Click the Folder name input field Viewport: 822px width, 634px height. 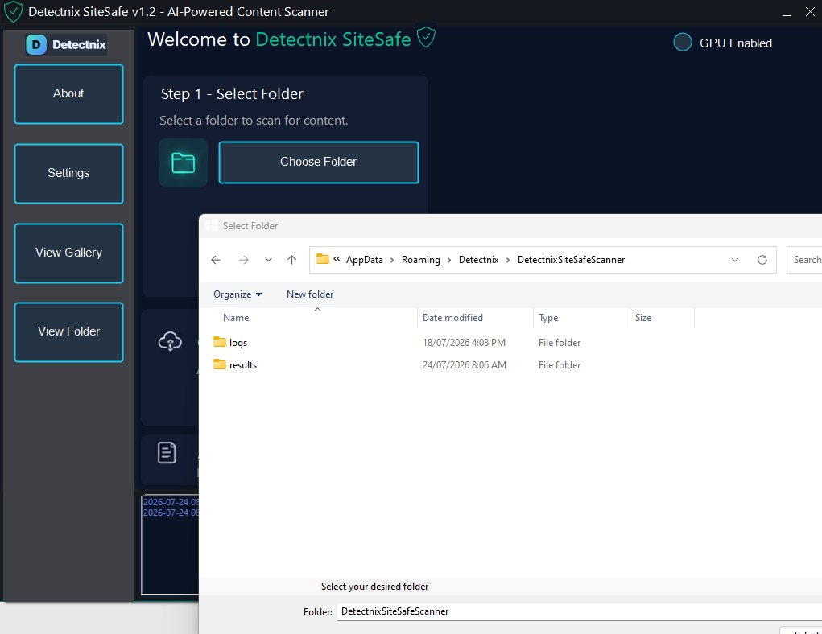click(x=580, y=611)
